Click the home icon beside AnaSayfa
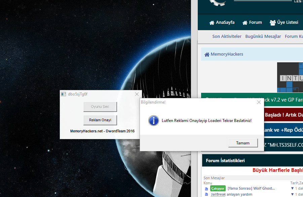The height and width of the screenshot is (197, 303). coord(212,23)
